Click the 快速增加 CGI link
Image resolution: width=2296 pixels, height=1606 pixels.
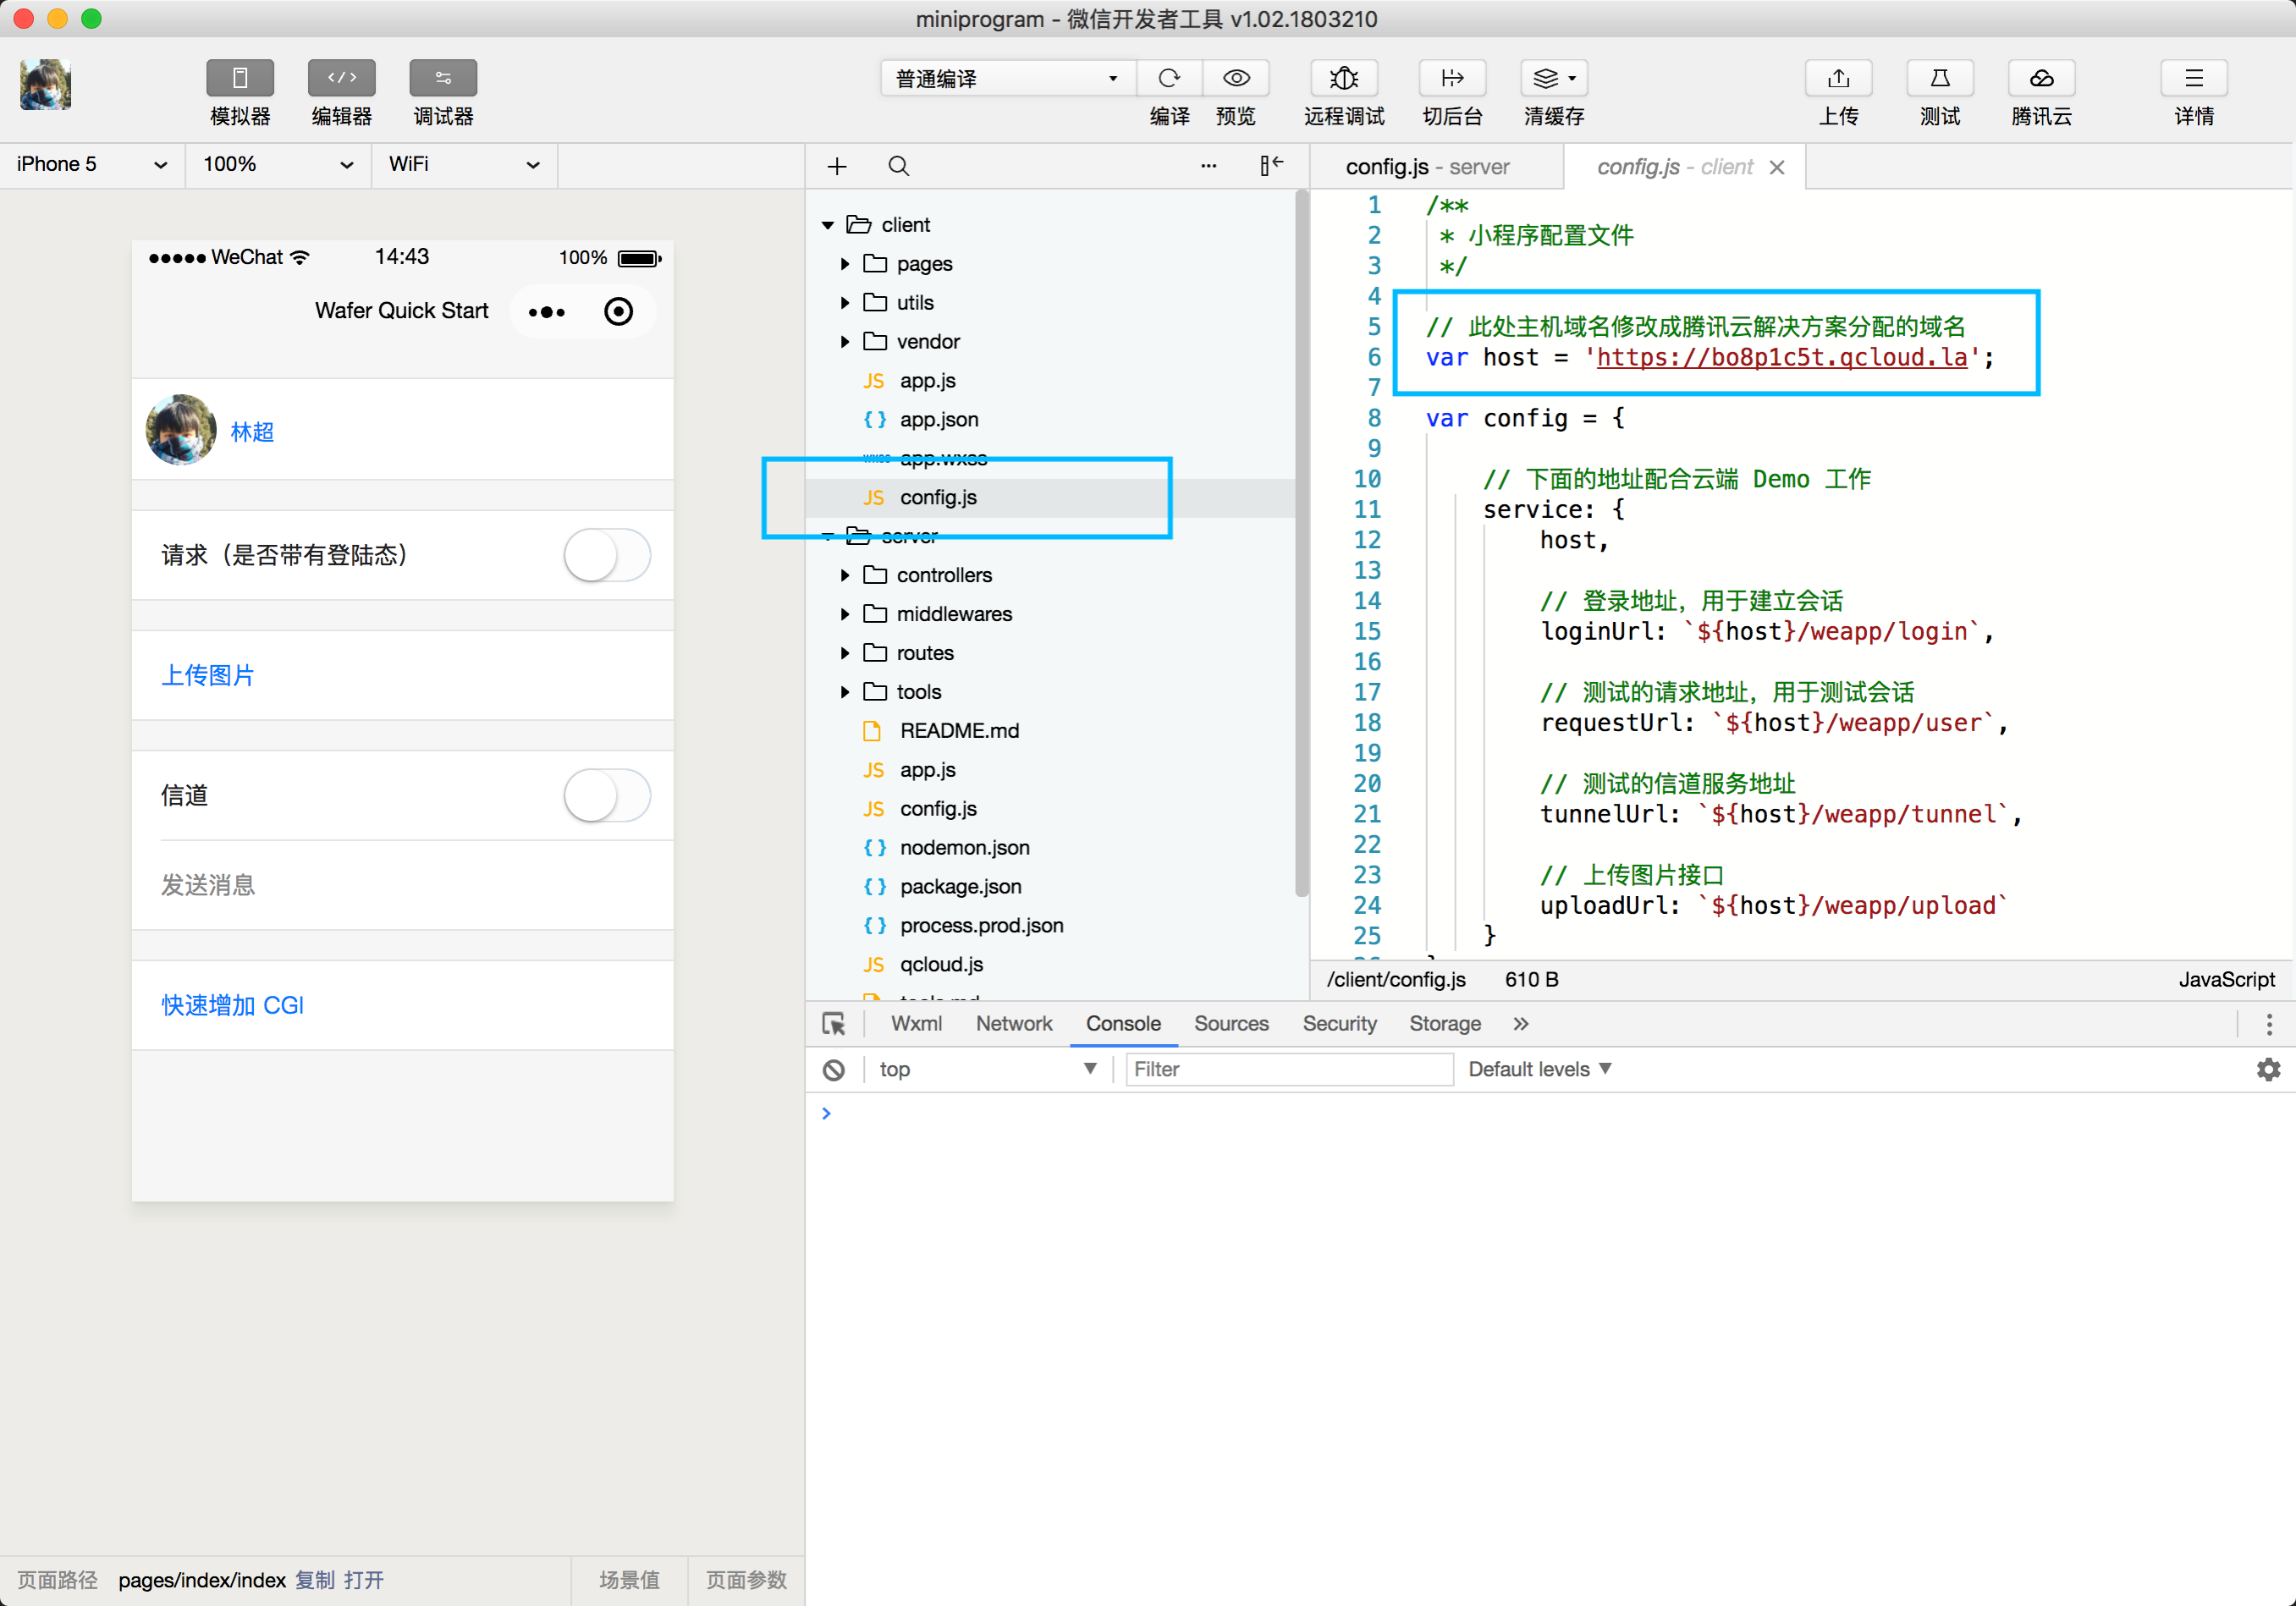233,1005
